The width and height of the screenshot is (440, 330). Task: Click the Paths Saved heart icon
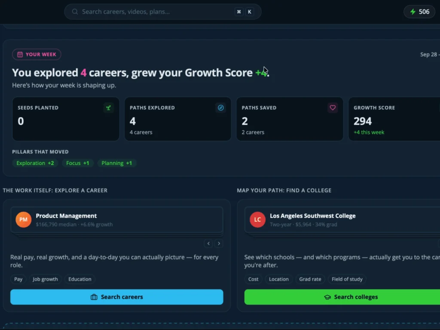(x=333, y=108)
